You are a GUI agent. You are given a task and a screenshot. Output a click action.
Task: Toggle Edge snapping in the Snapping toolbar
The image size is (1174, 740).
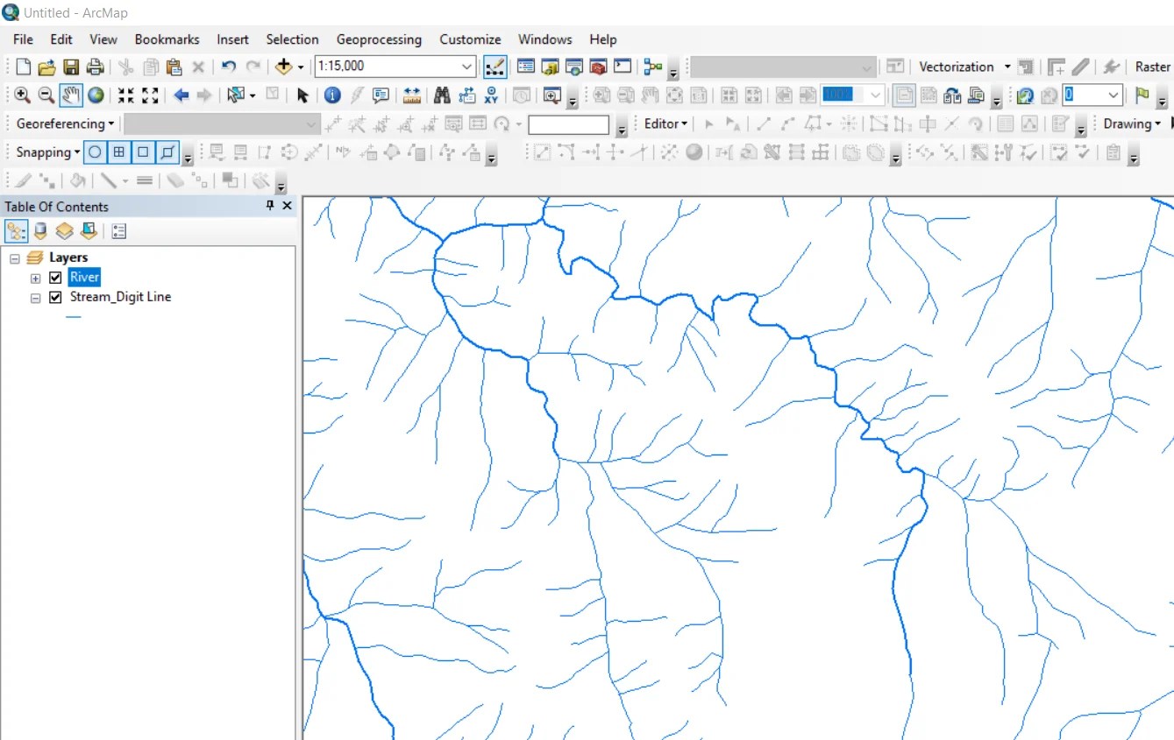point(166,152)
